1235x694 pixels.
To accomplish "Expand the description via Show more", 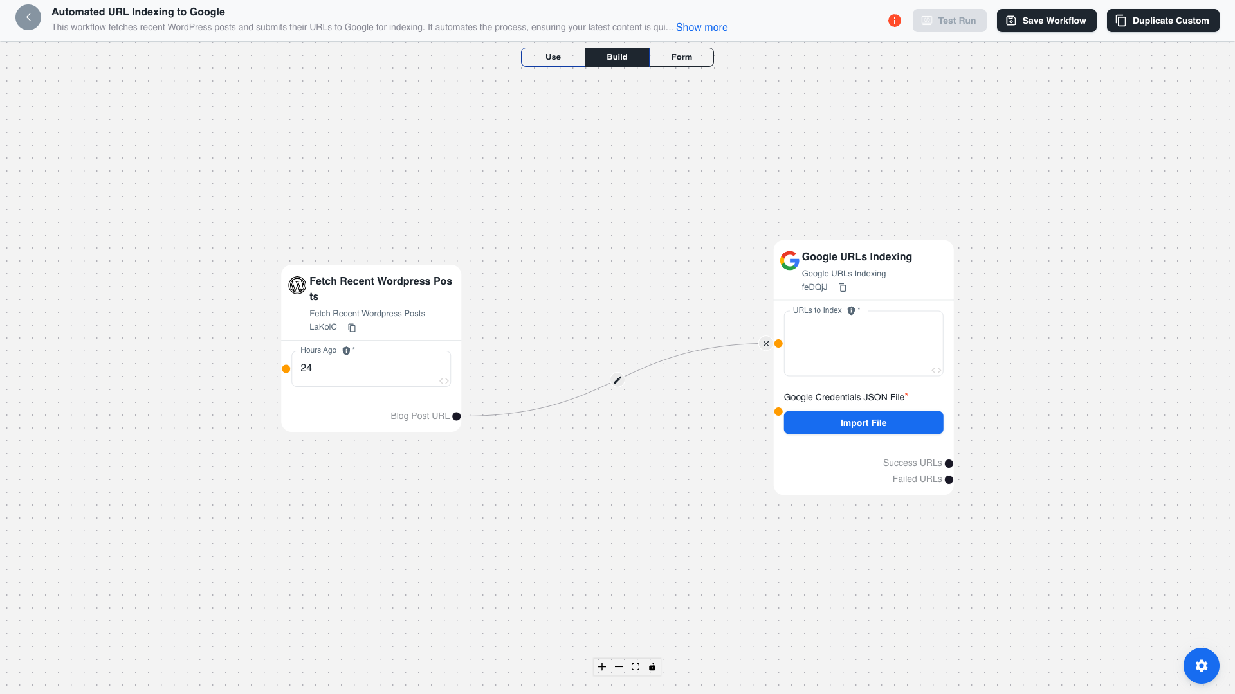I will [x=701, y=27].
